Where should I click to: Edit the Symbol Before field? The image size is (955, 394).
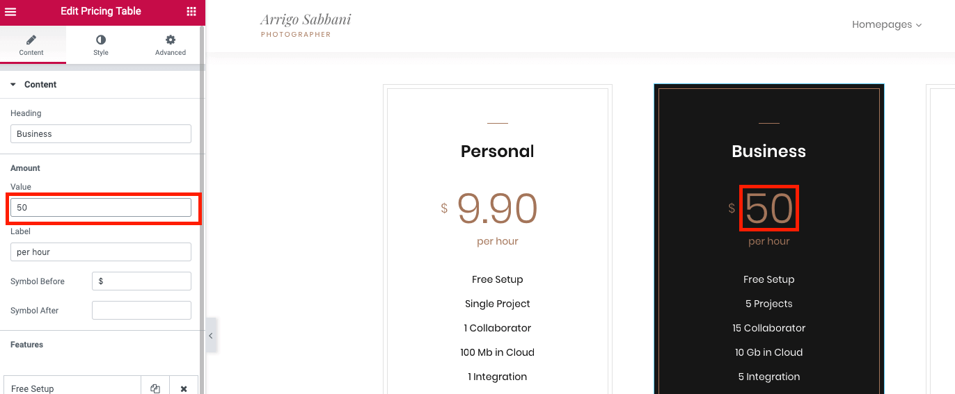point(141,281)
